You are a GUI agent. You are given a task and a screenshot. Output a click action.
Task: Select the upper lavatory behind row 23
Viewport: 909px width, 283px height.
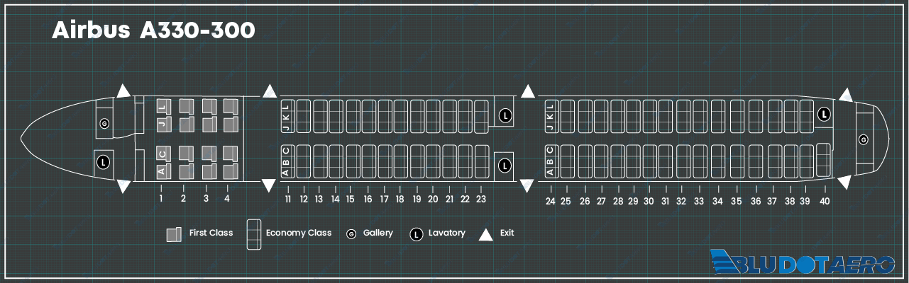(x=505, y=114)
